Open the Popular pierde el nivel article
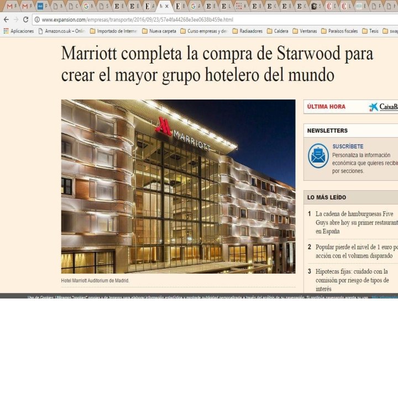The height and width of the screenshot is (398, 398). click(357, 252)
